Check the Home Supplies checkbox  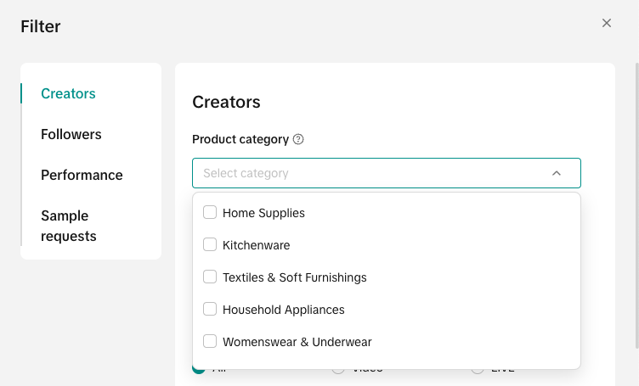[x=210, y=213]
